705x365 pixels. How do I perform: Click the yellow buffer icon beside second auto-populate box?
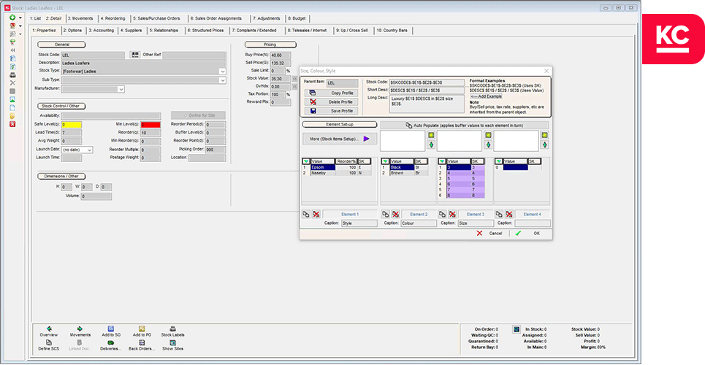click(x=488, y=135)
